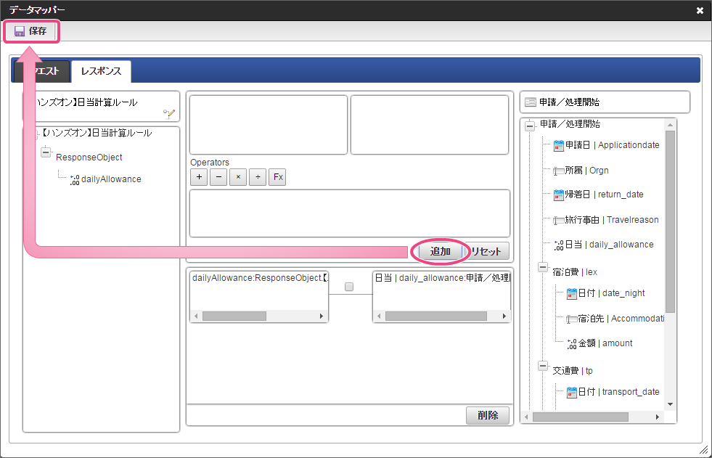Click the expression text area below Operators
Viewport: 712px width, 458px height.
(350, 213)
